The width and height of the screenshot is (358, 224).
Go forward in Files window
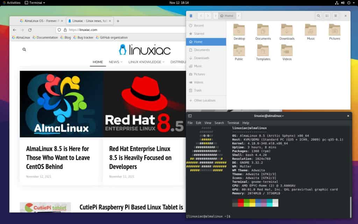[208, 16]
